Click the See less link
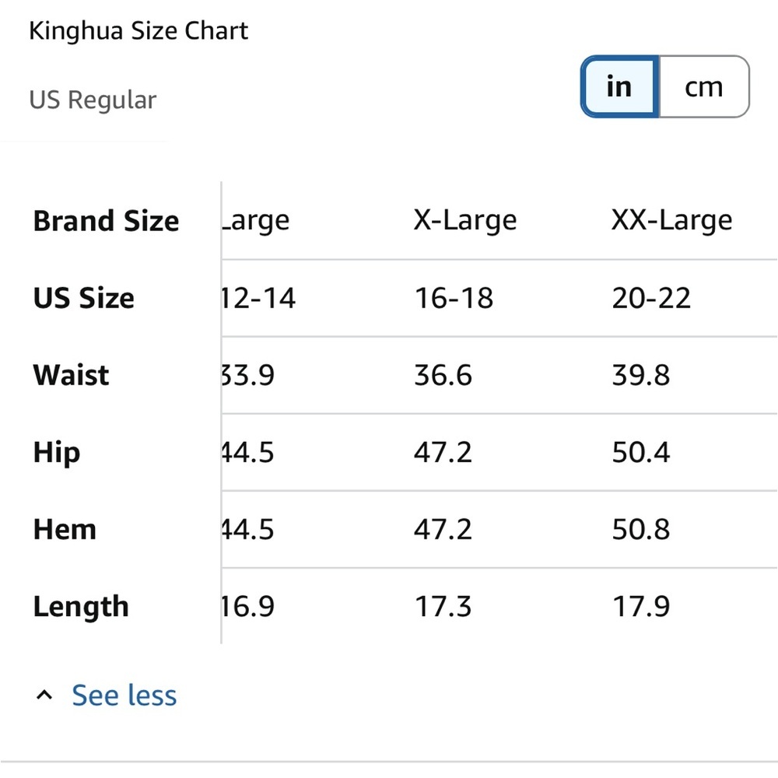This screenshot has width=778, height=778. pos(124,696)
